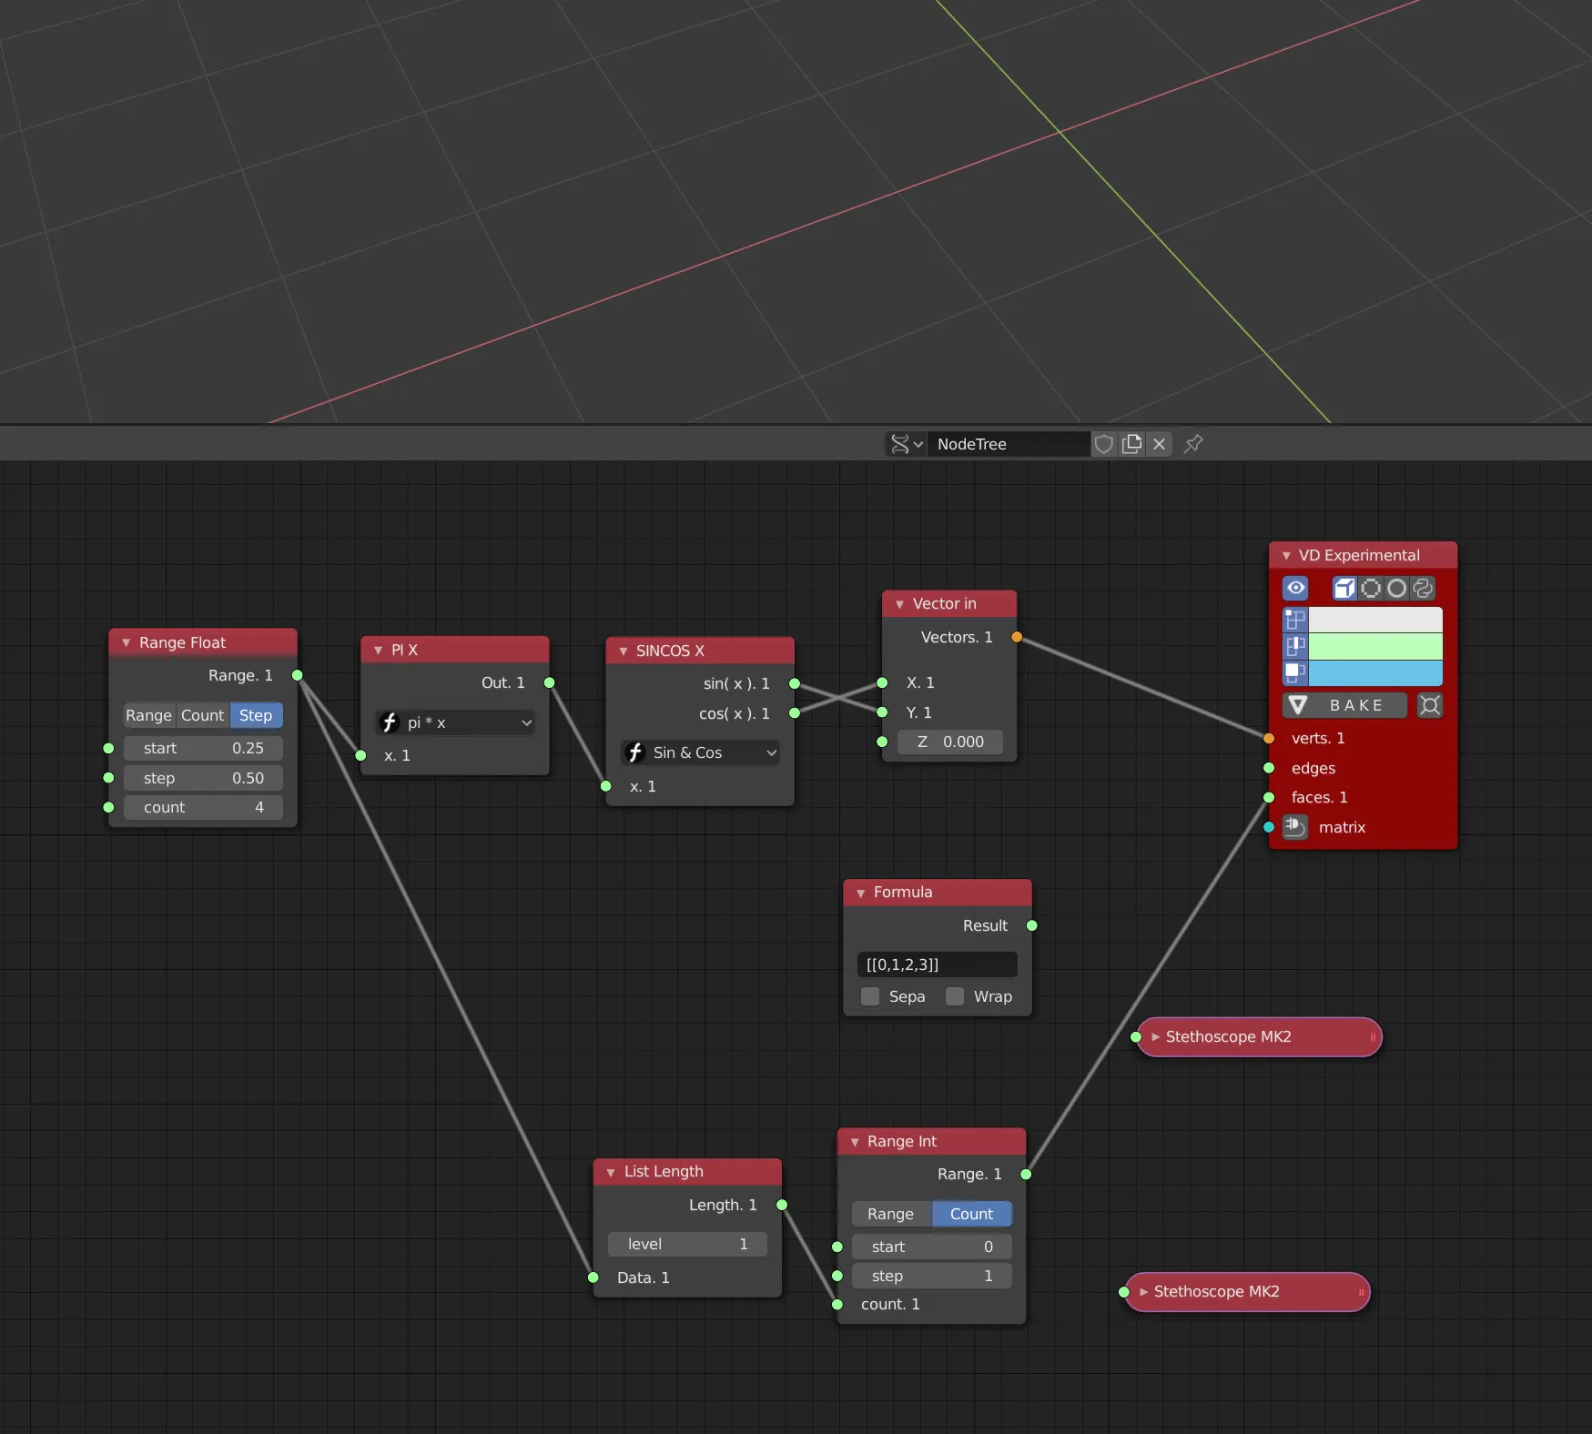This screenshot has height=1434, width=1592.
Task: Expand the lower Stethoscope MK2 node
Action: 1144,1292
